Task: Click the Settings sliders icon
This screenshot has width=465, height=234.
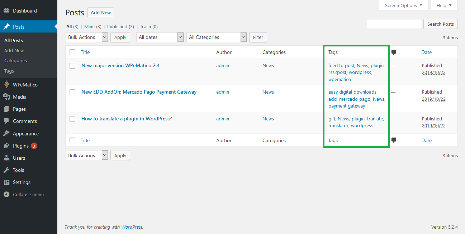Action: coord(6,182)
